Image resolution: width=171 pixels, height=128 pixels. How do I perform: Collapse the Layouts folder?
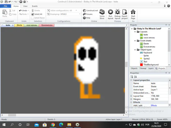135,32
